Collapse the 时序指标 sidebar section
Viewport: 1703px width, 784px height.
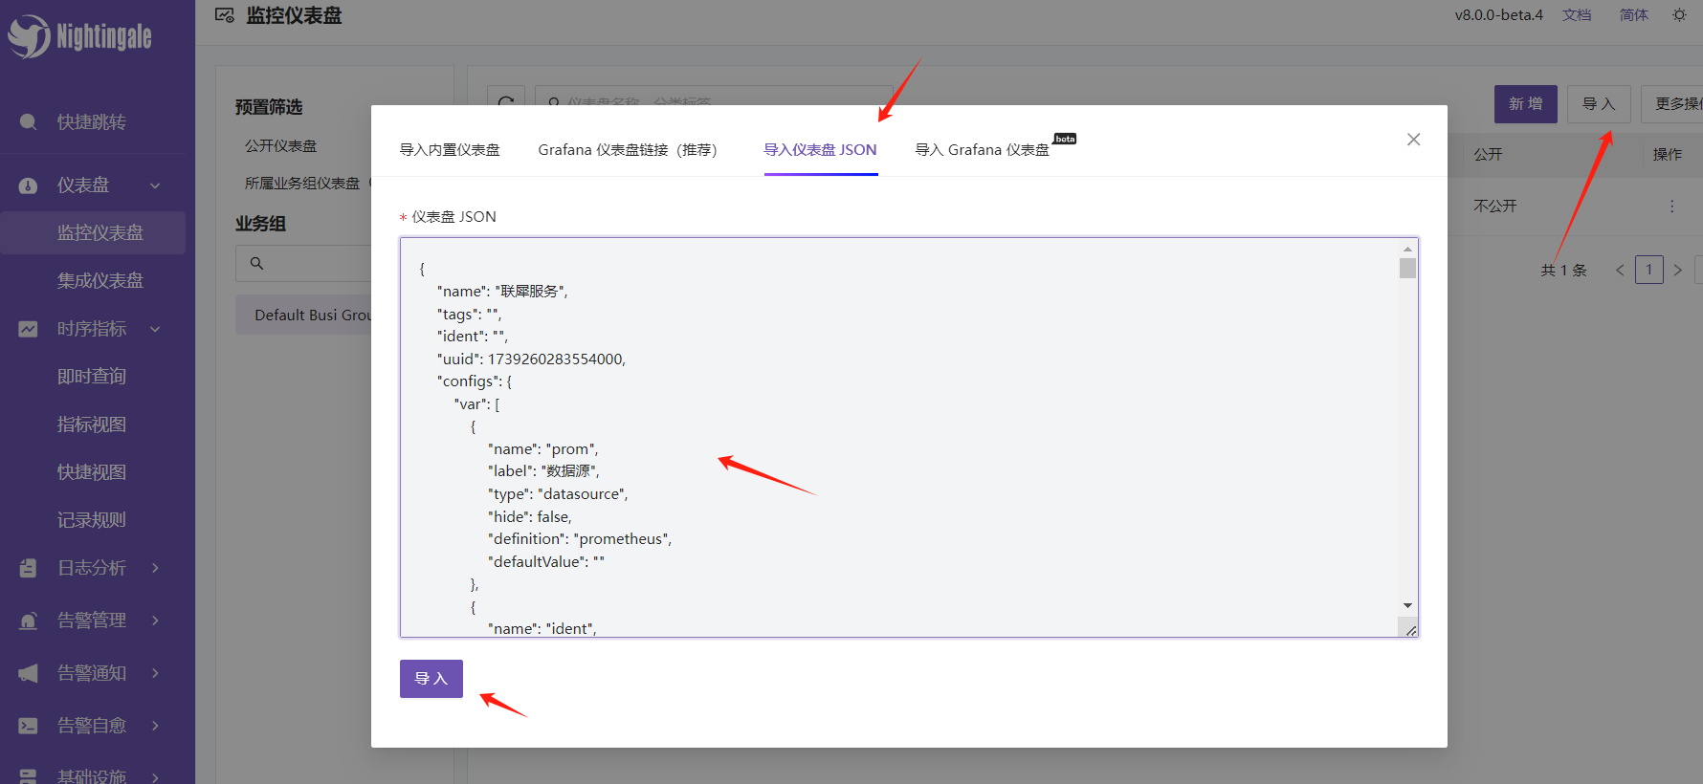pyautogui.click(x=155, y=329)
